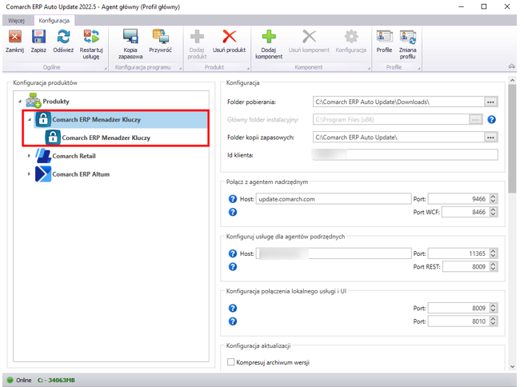
Task: Click help icon left of Port WCF row
Action: tap(233, 212)
